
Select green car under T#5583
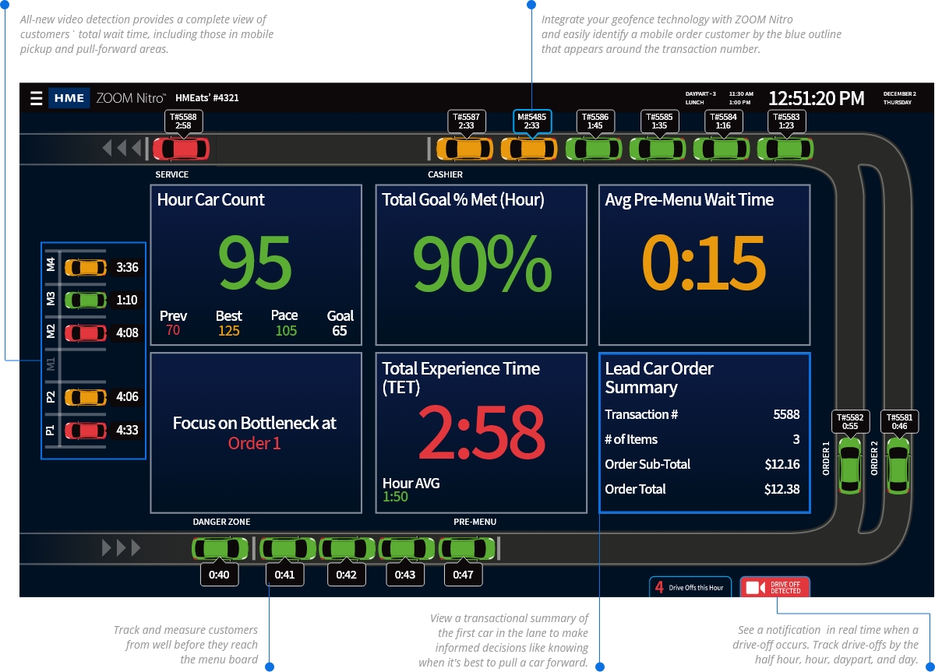(785, 148)
